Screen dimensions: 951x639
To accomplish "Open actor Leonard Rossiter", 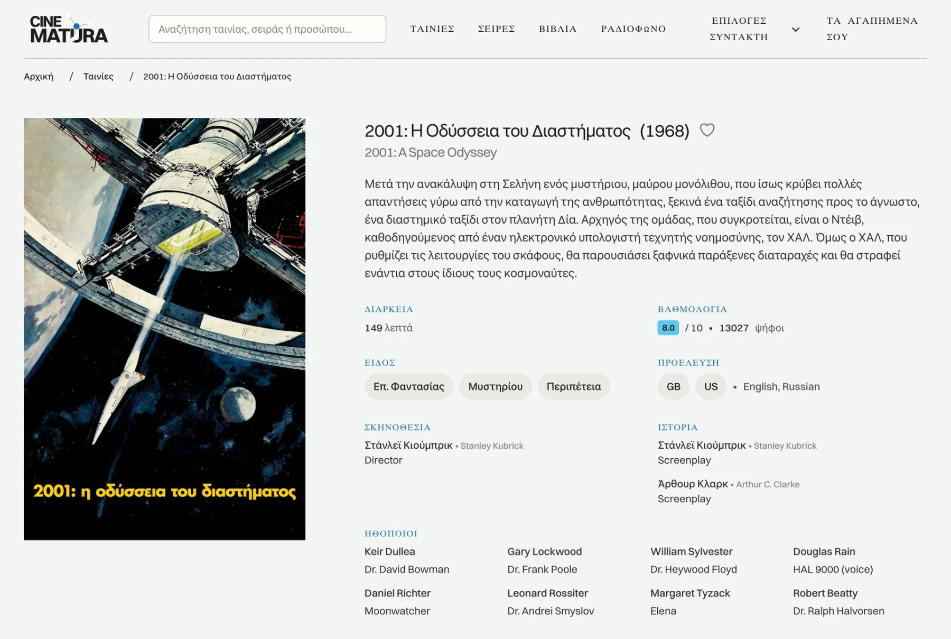I will point(548,593).
